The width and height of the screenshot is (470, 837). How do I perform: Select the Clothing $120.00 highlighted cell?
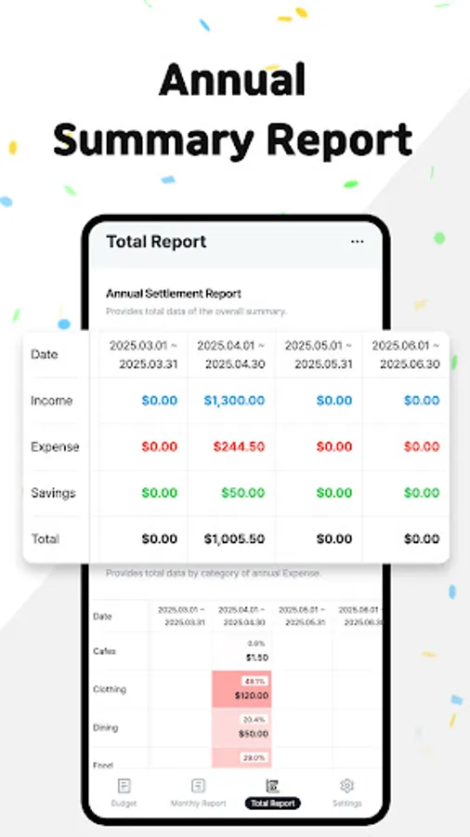tap(242, 690)
